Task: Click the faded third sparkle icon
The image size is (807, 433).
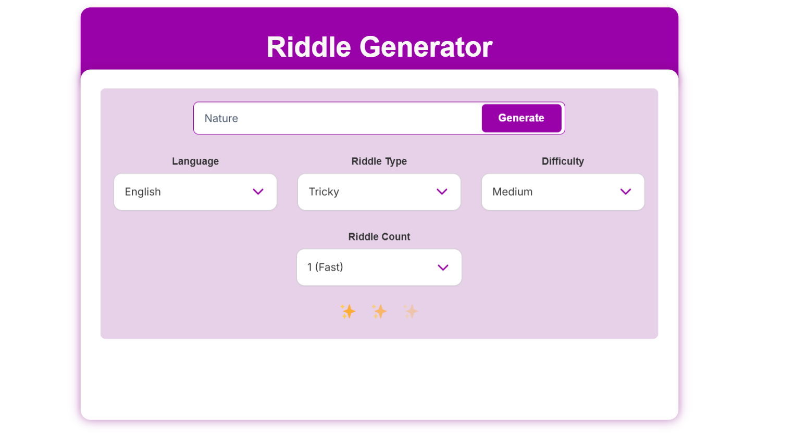Action: [411, 311]
